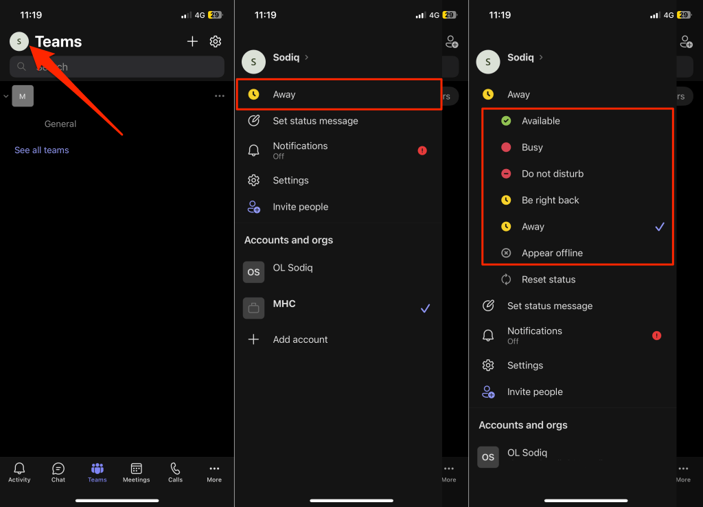The image size is (703, 507).
Task: Tap the Away status row in middle panel
Action: point(339,94)
